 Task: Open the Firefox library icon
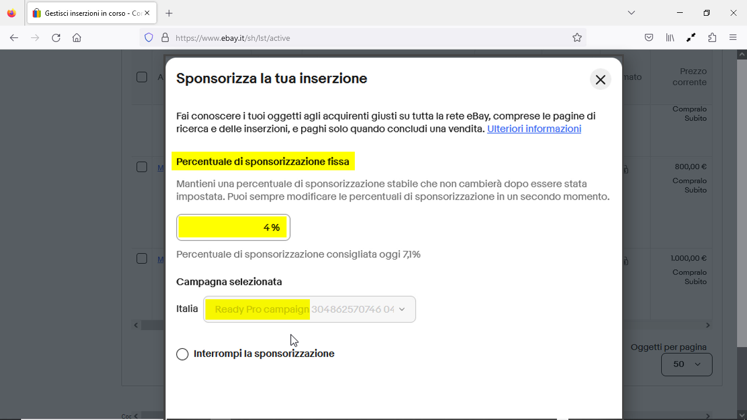point(670,38)
